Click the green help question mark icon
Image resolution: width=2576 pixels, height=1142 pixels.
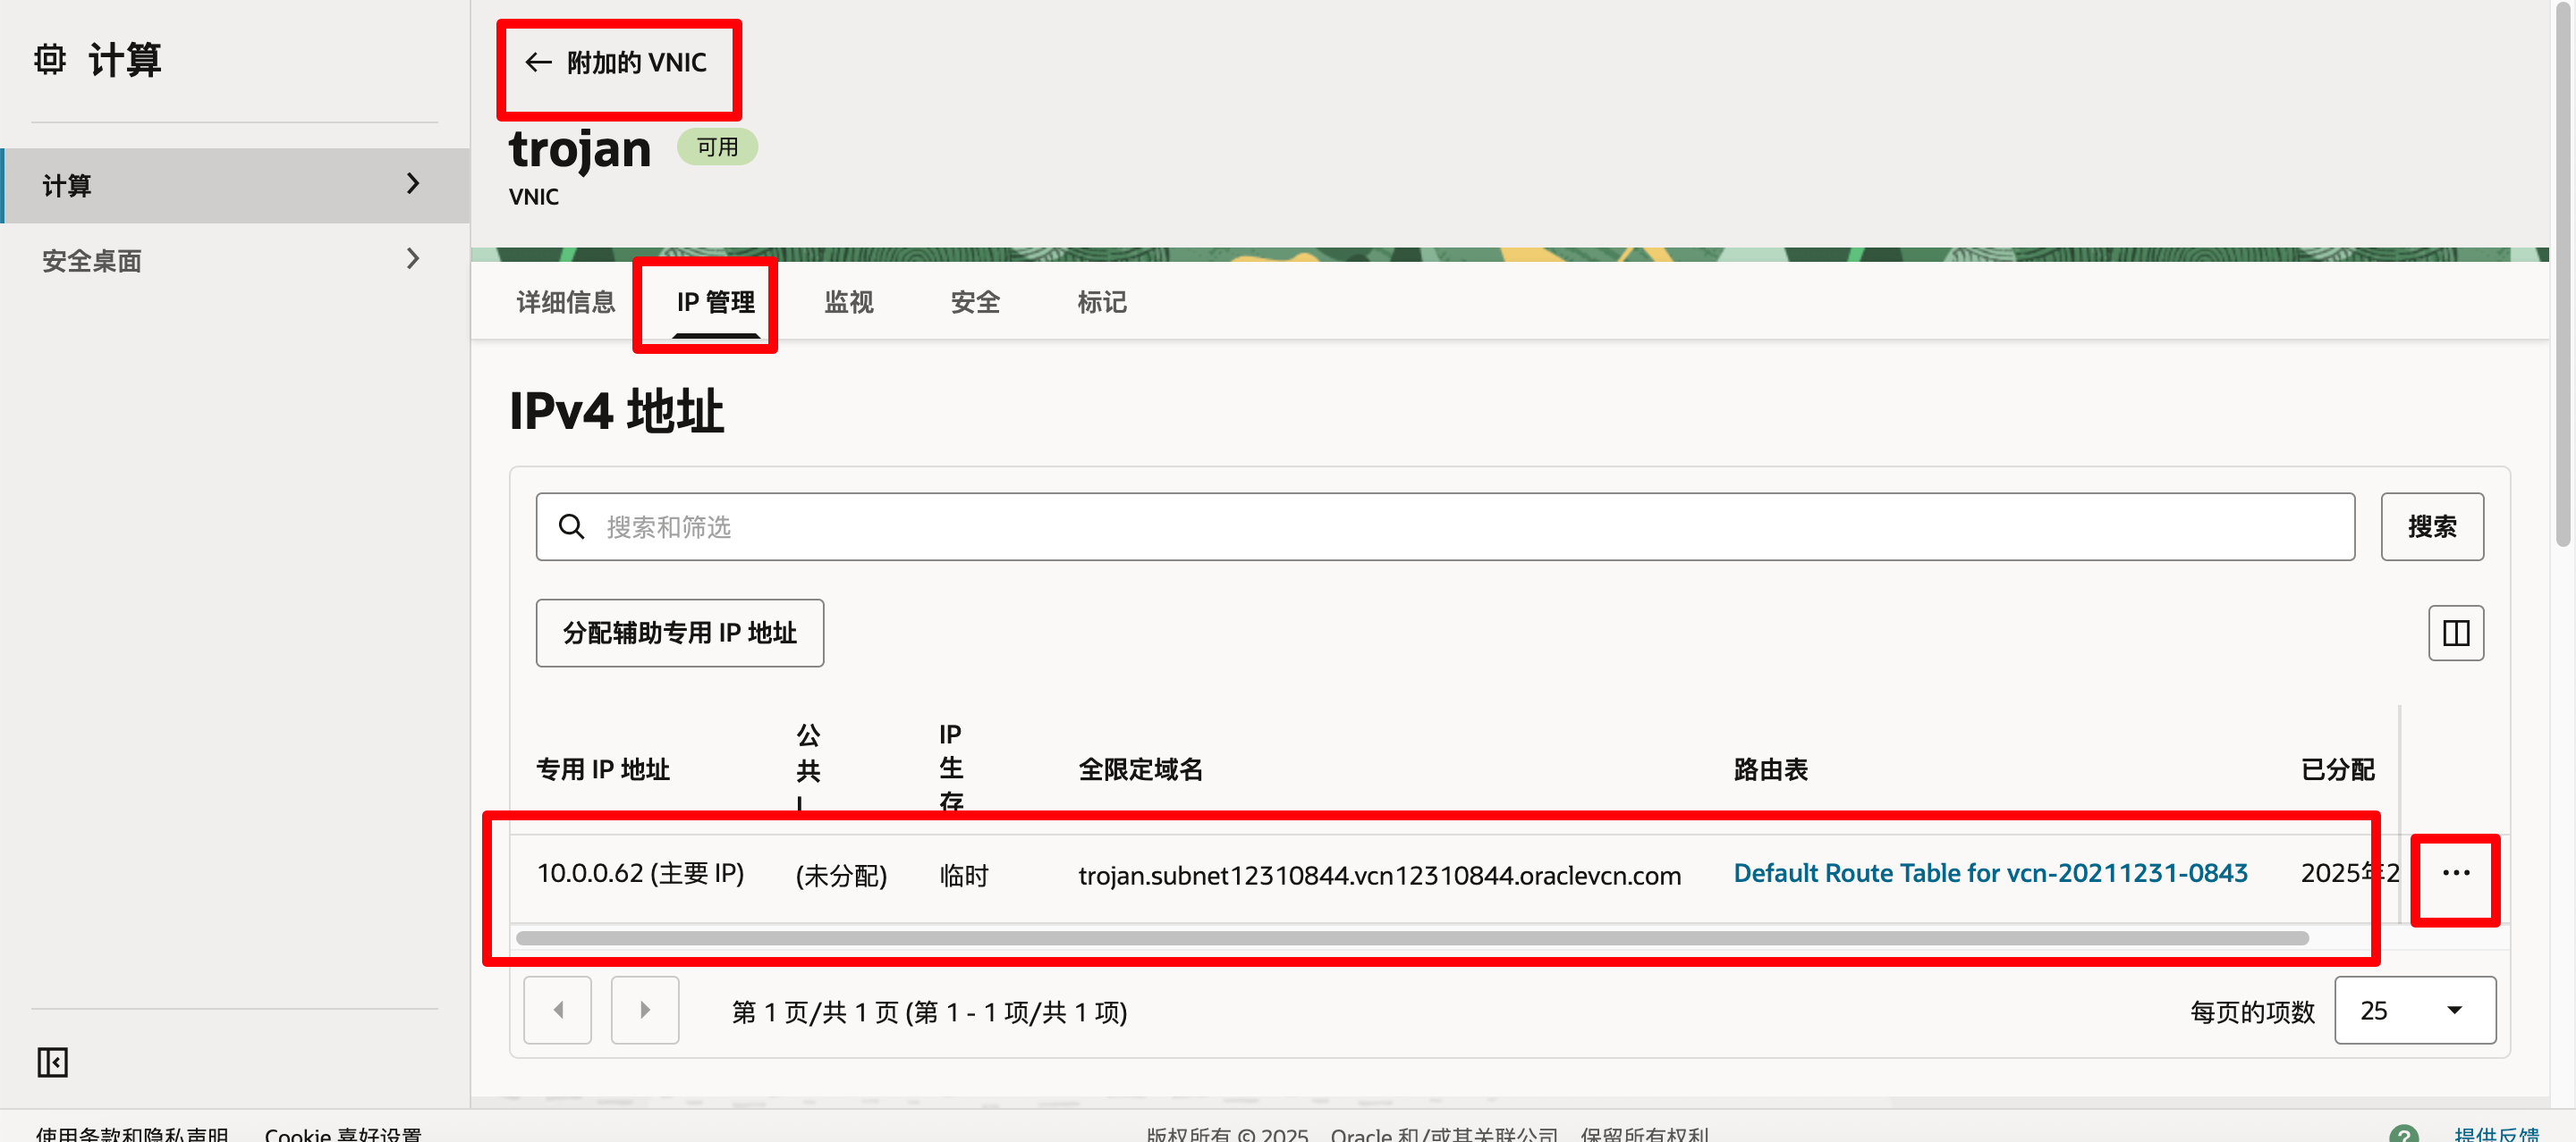pyautogui.click(x=2403, y=1134)
